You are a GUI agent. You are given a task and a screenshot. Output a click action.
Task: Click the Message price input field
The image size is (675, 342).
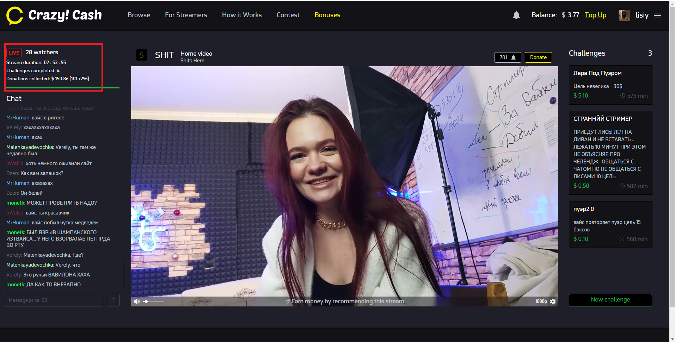point(54,300)
